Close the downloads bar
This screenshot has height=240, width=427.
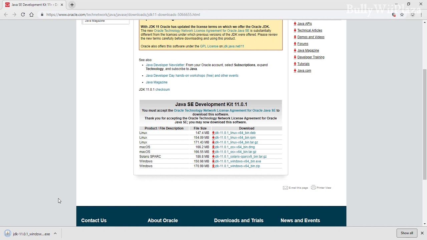pos(422,233)
